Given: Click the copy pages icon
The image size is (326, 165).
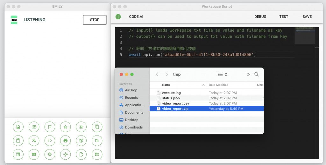Looking at the screenshot, I should 97,127.
